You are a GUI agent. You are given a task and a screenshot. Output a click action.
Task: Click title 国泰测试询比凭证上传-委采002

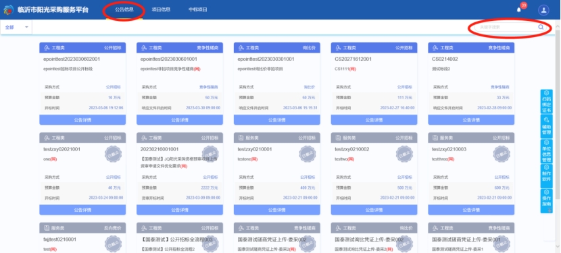click(369, 240)
